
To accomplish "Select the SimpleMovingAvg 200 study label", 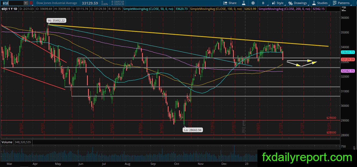I will (284, 9).
